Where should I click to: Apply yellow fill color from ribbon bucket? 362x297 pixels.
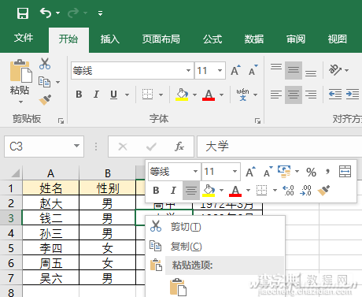(182, 95)
